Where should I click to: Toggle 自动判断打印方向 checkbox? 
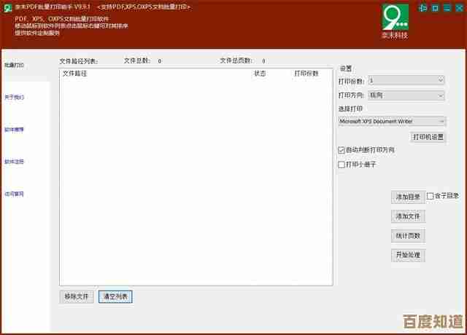(x=341, y=150)
